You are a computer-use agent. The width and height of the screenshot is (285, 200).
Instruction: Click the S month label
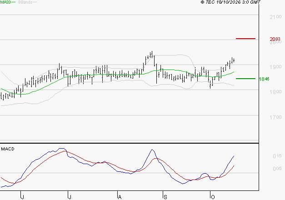(x=165, y=197)
